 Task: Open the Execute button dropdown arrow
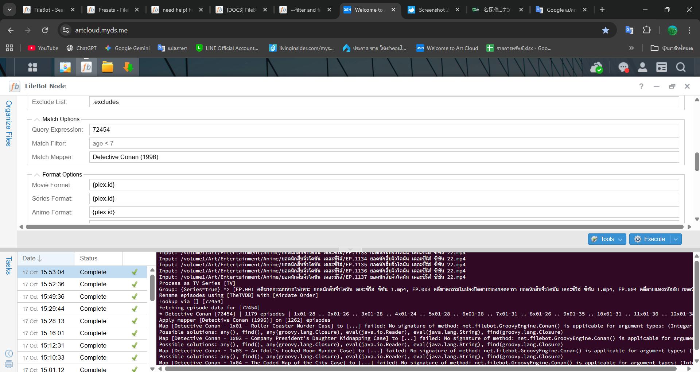point(676,239)
